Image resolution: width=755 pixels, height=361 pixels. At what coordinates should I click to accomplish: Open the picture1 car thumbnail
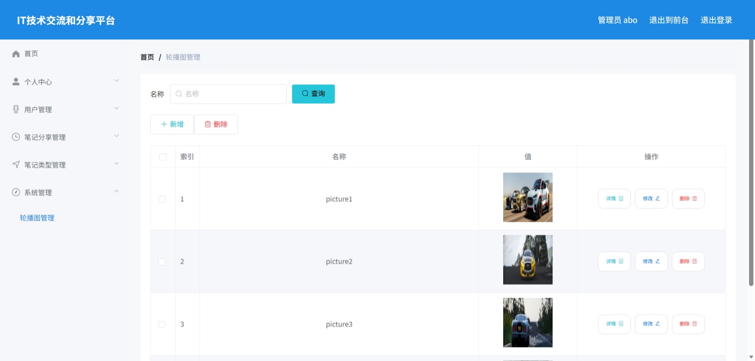click(x=528, y=197)
